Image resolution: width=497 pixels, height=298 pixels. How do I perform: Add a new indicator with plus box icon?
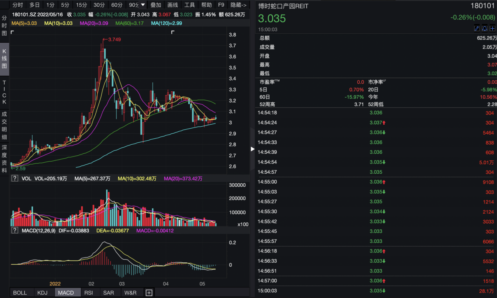pos(149,293)
